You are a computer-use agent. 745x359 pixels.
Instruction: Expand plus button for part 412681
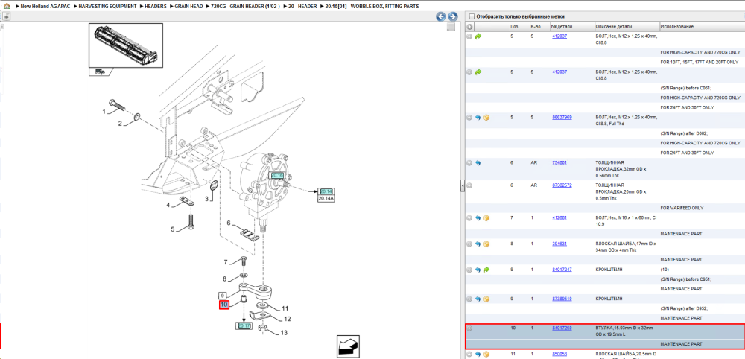click(x=469, y=218)
